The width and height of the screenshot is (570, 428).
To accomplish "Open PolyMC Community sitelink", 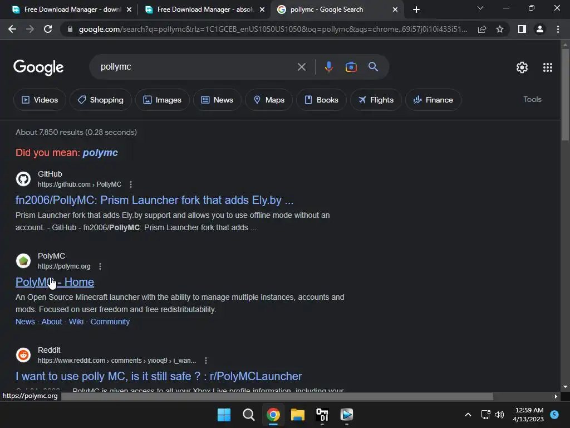I will (110, 322).
